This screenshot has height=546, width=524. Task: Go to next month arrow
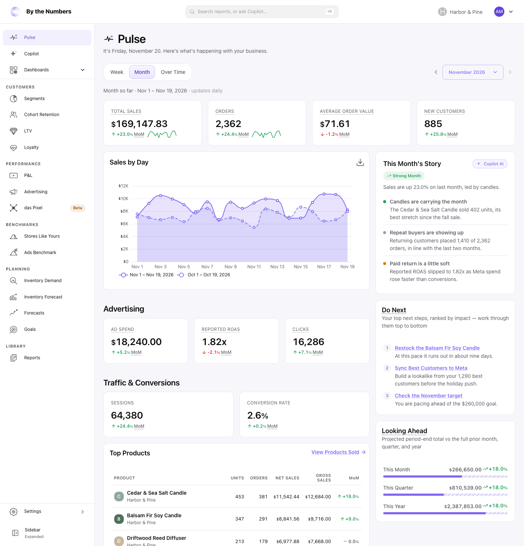coord(510,72)
